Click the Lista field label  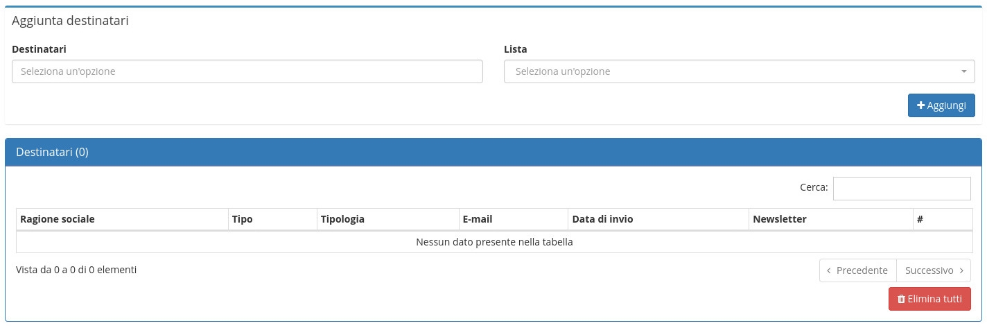point(515,49)
